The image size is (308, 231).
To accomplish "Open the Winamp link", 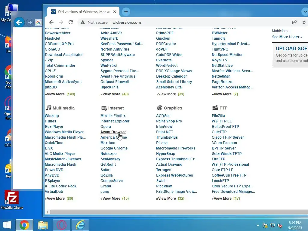I will coord(52,116).
